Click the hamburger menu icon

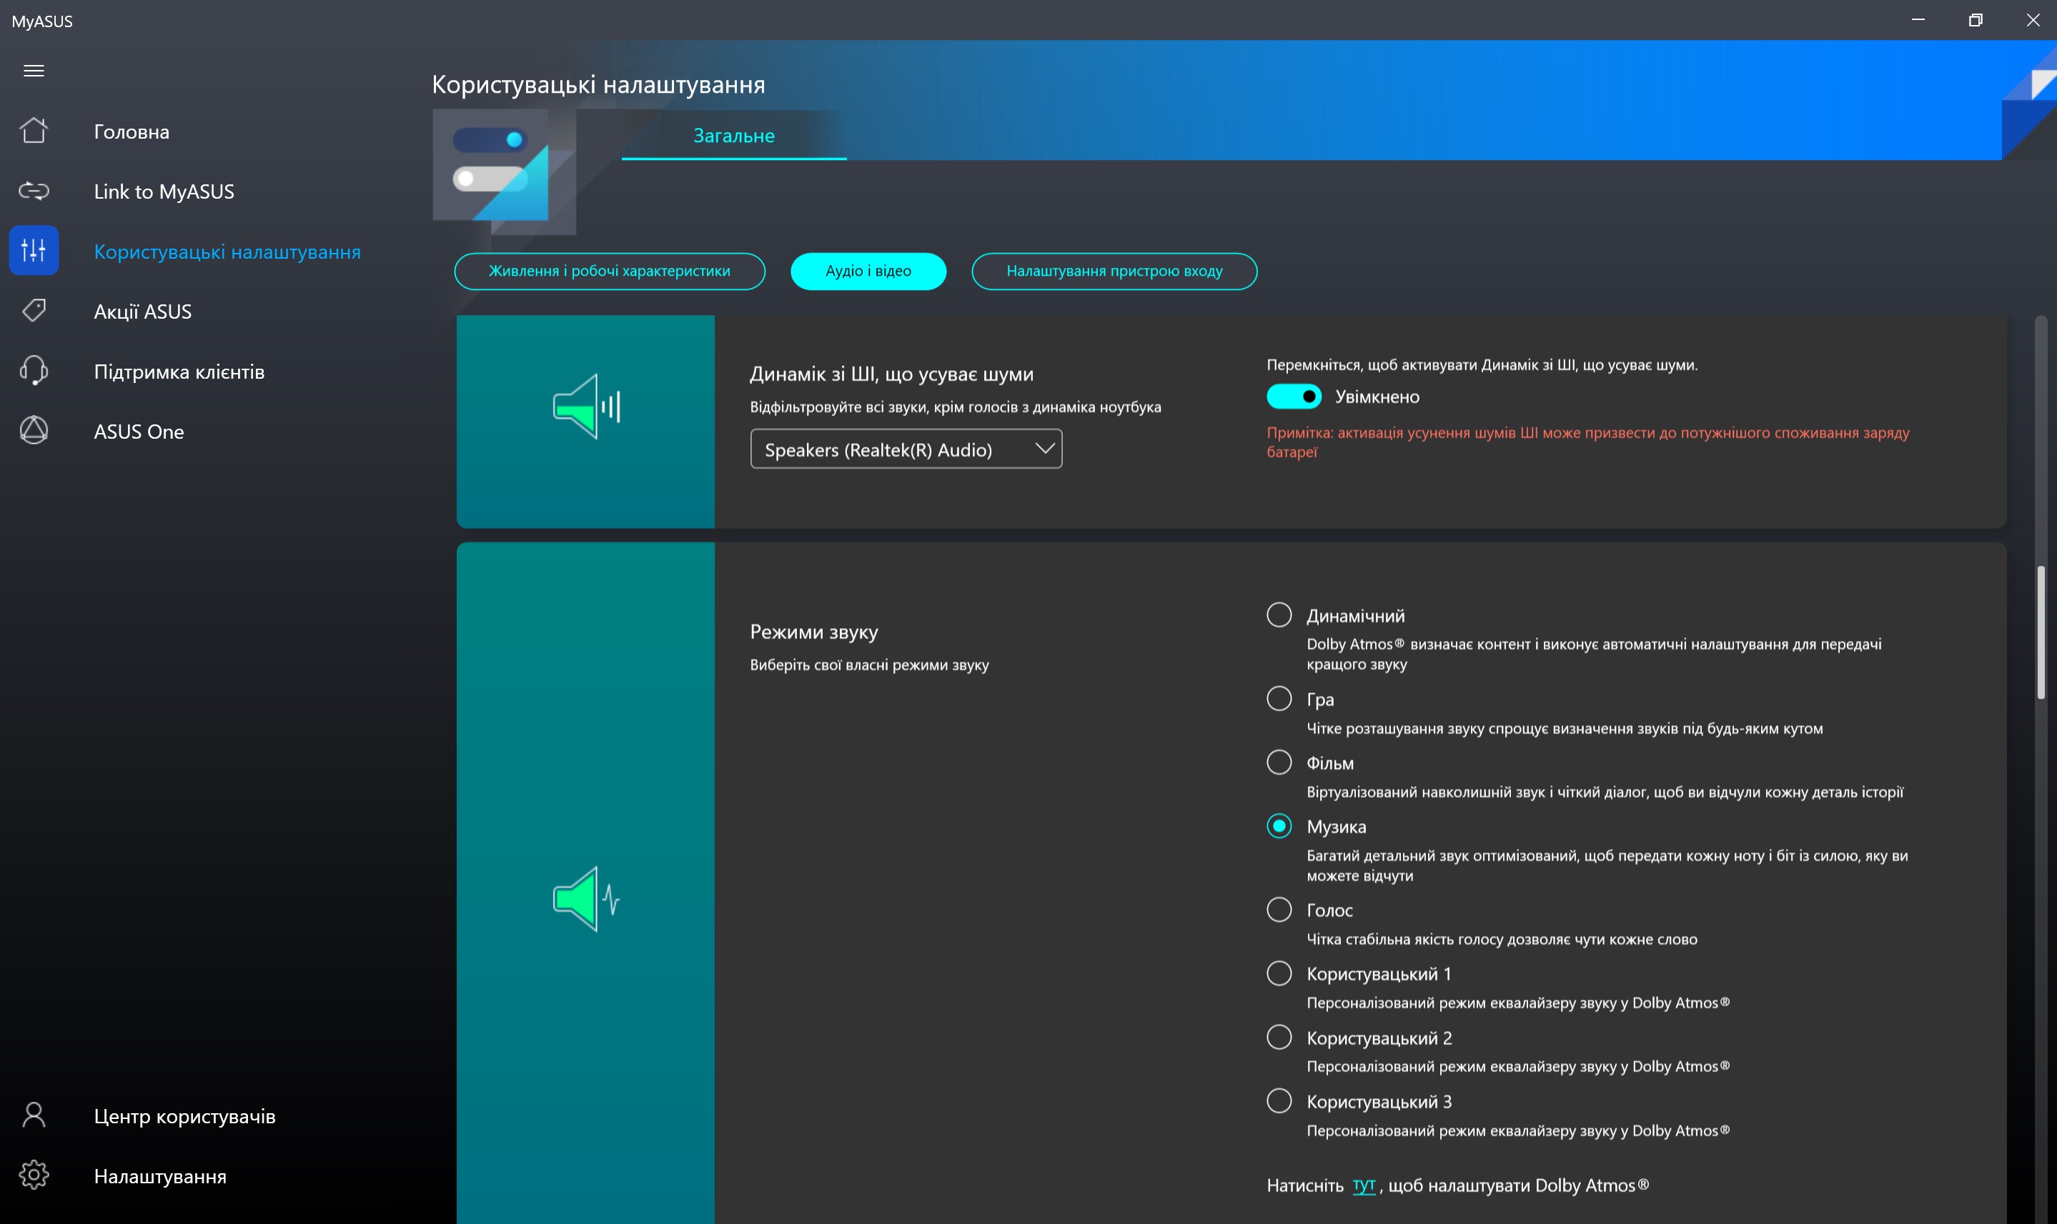coord(34,71)
